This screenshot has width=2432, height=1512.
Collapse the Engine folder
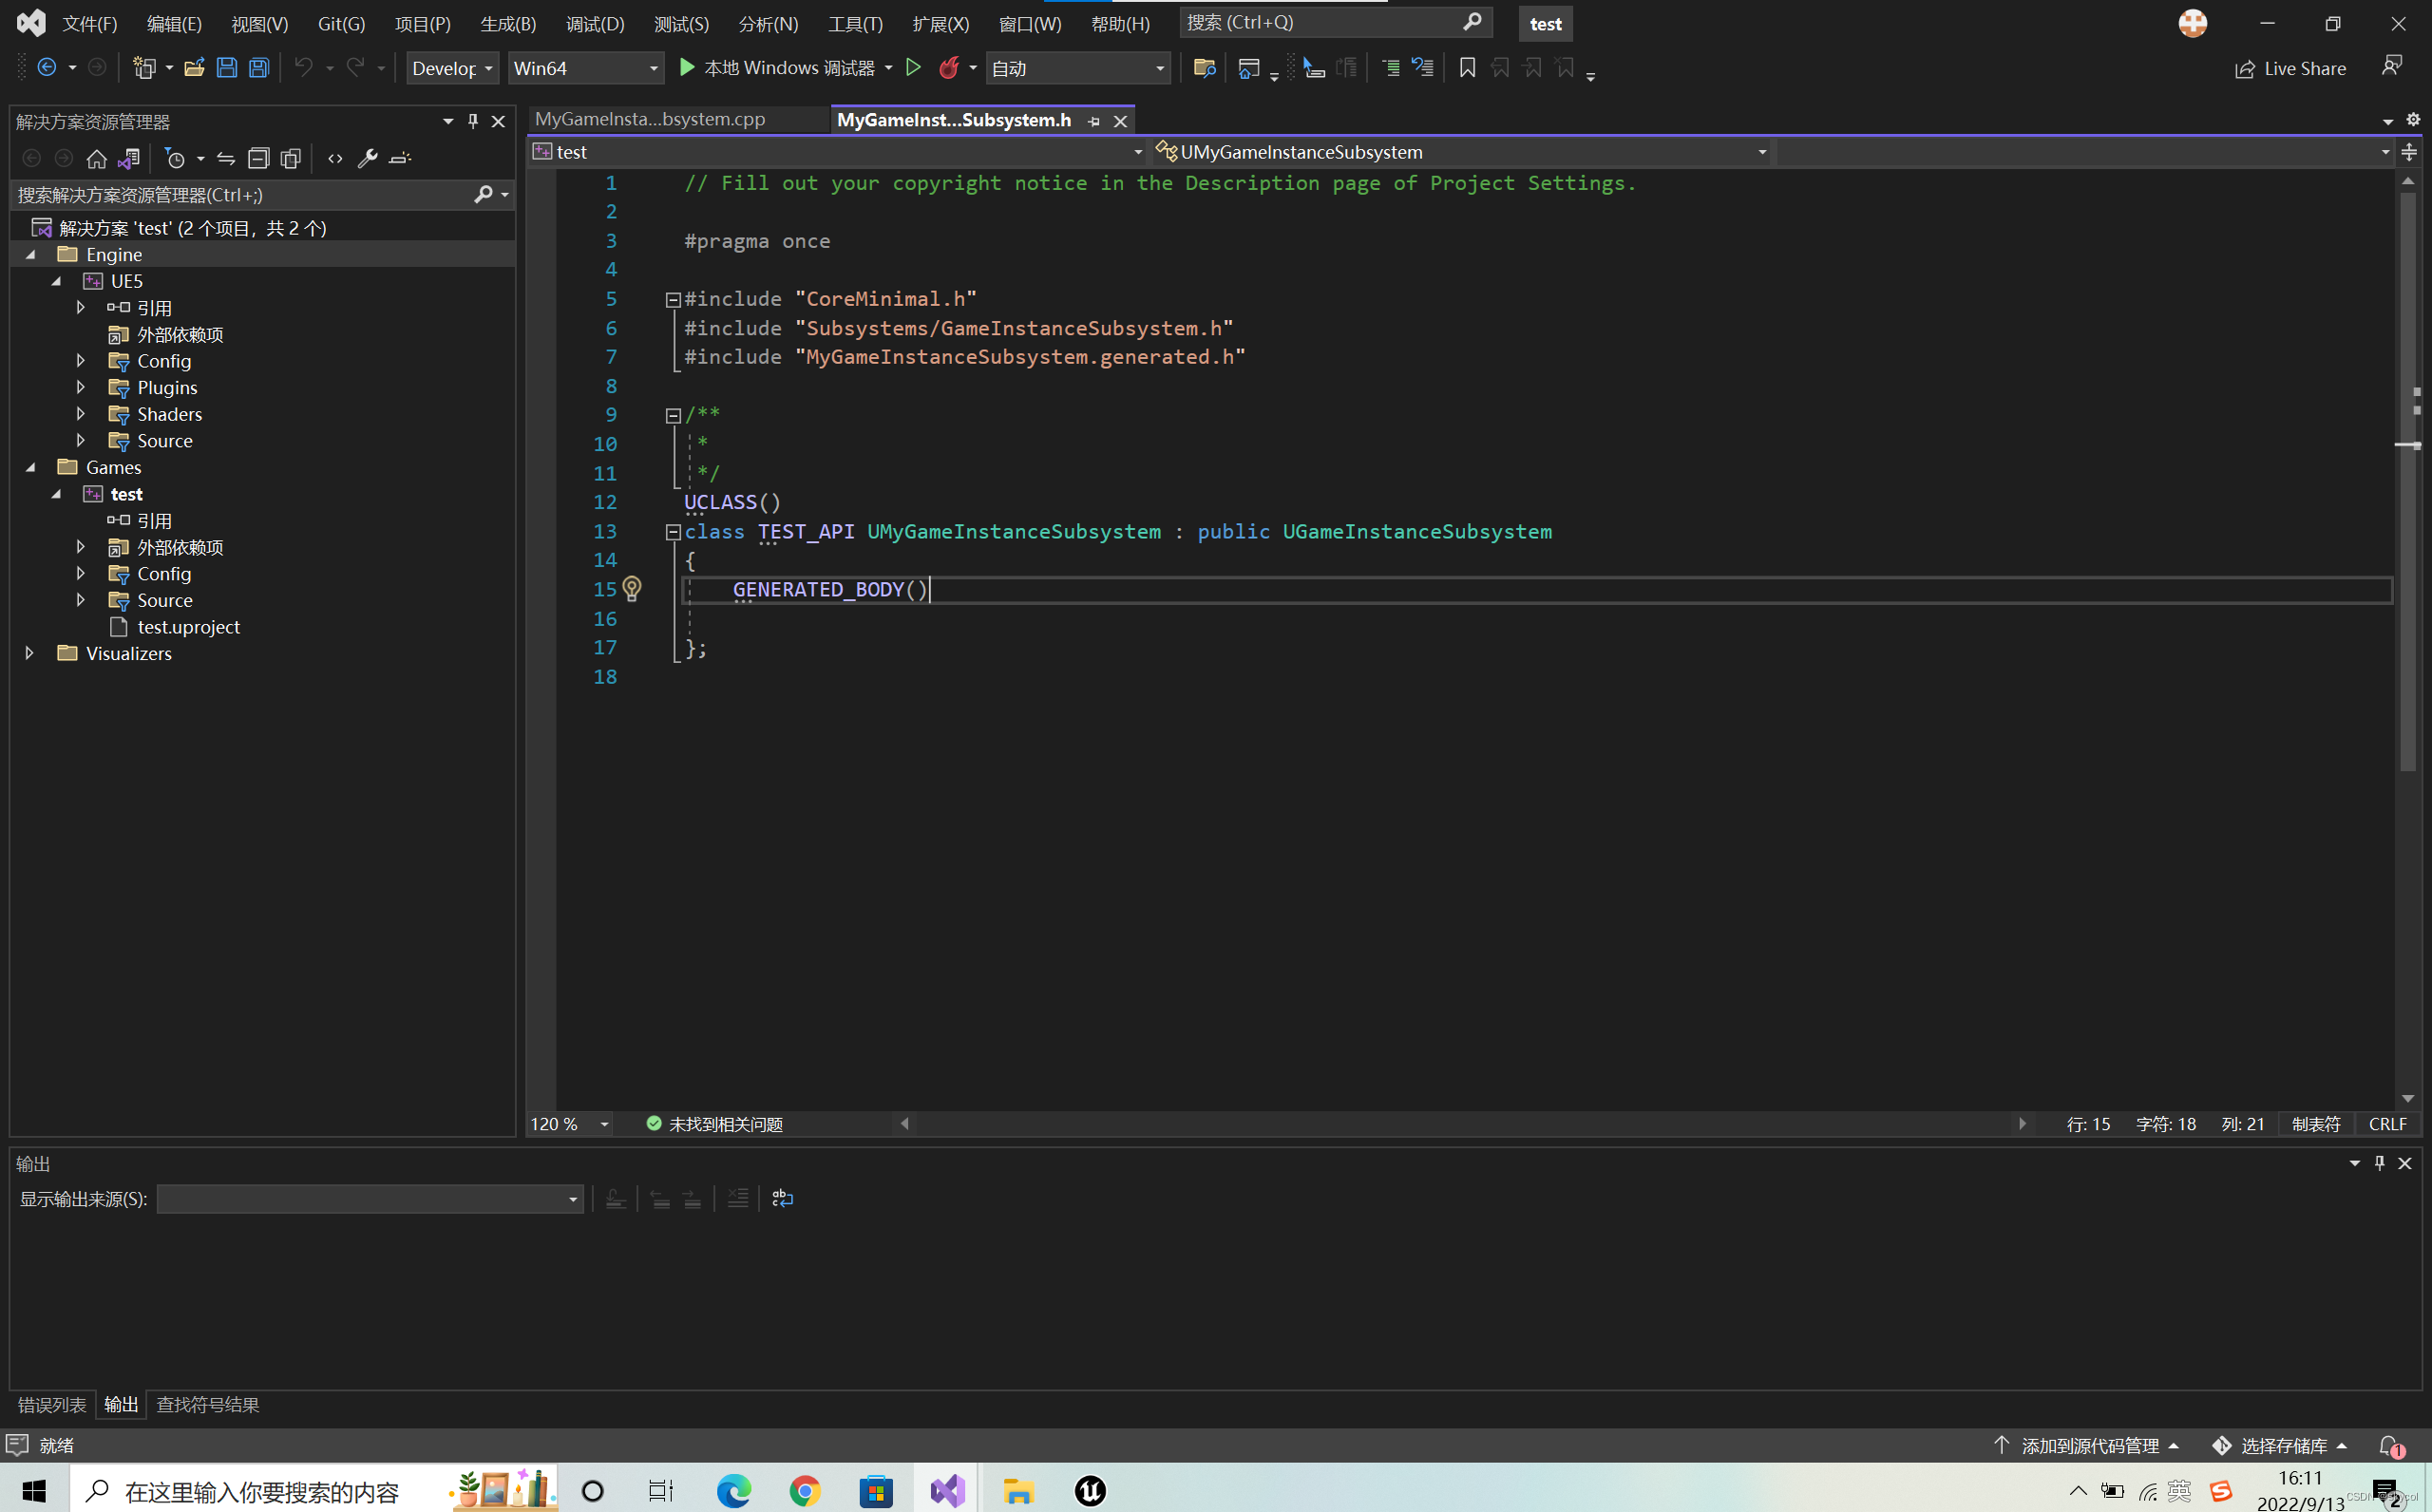coord(31,255)
